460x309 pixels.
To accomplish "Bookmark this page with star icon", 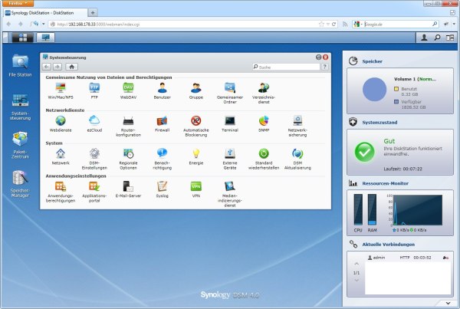I will (321, 25).
